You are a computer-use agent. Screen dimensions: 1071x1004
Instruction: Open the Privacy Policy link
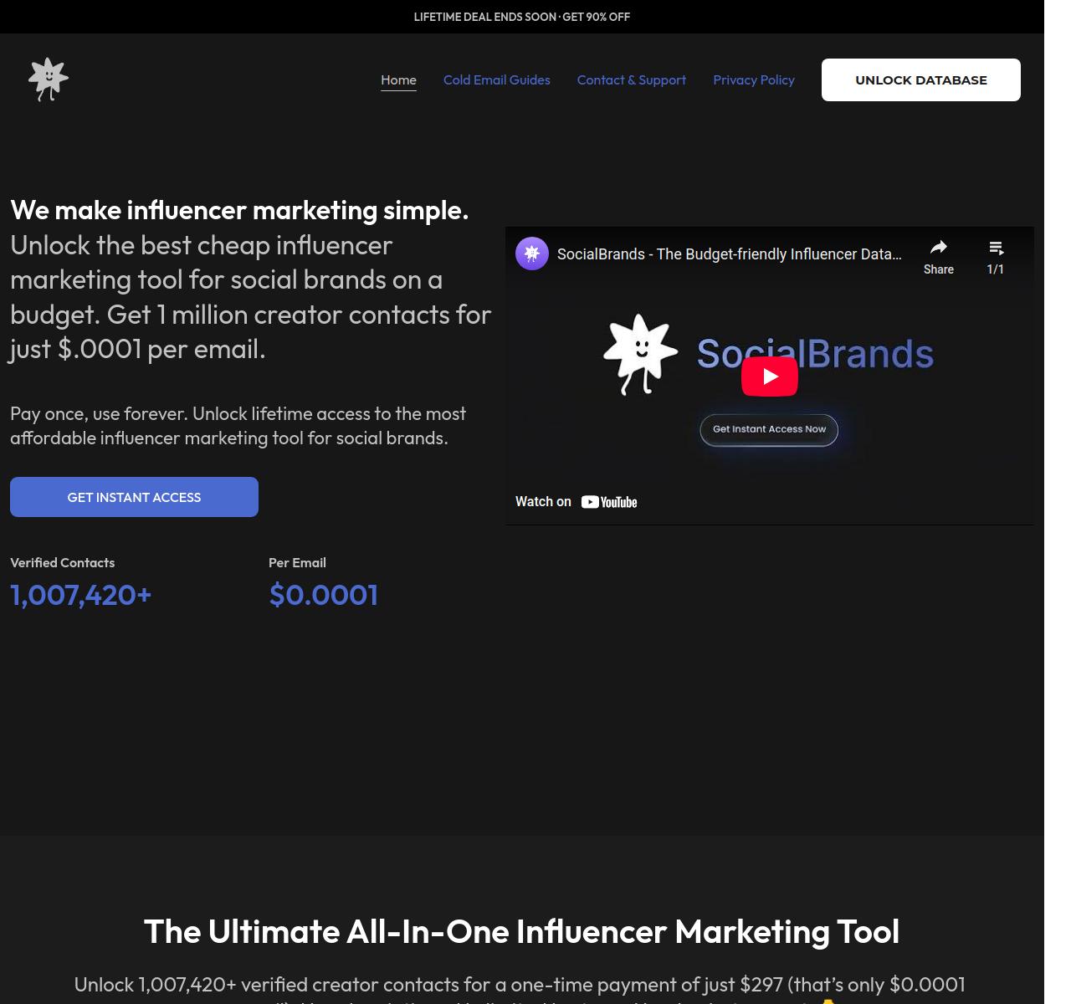[754, 79]
